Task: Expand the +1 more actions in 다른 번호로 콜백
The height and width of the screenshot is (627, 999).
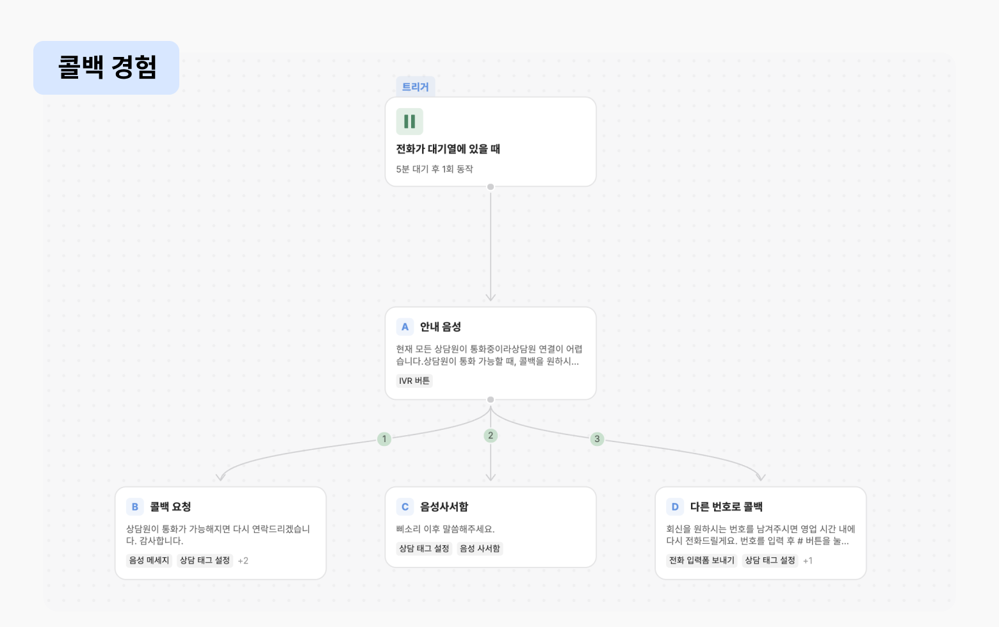Action: coord(808,560)
